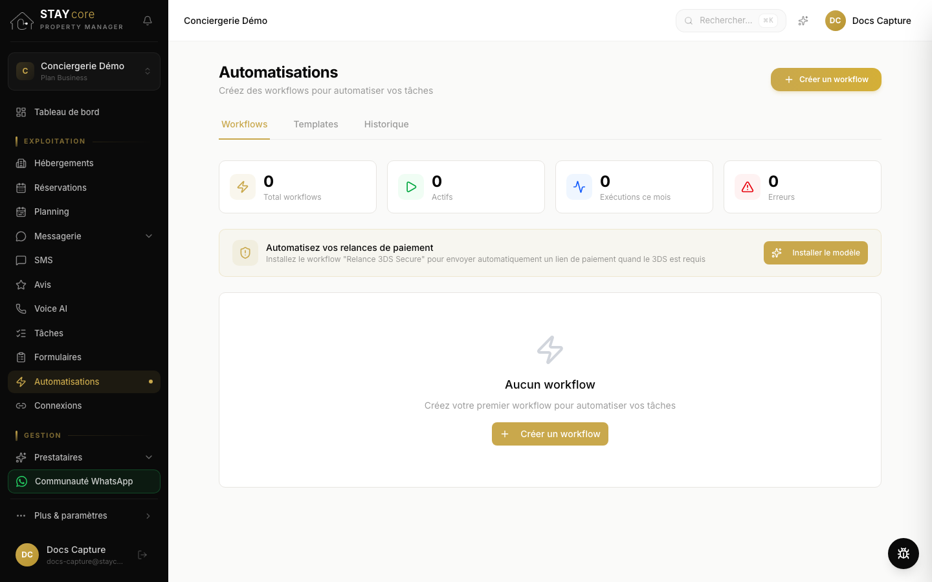The image size is (932, 582).
Task: Switch to the Historique tab
Action: 386,124
